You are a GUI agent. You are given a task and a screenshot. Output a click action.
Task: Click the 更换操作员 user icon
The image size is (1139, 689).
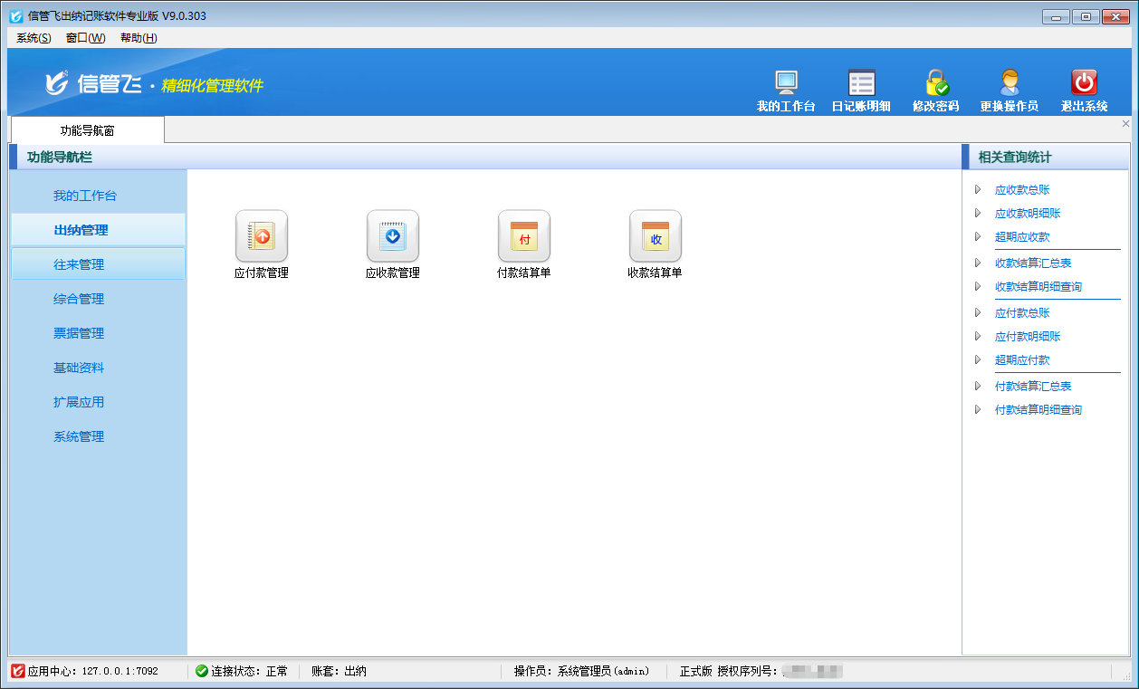click(x=1009, y=83)
